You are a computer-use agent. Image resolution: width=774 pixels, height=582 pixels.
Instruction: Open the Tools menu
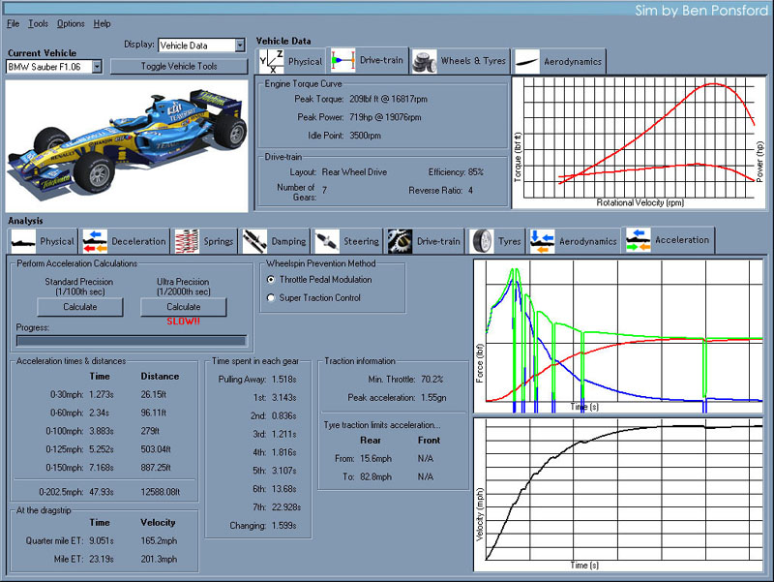pyautogui.click(x=38, y=23)
